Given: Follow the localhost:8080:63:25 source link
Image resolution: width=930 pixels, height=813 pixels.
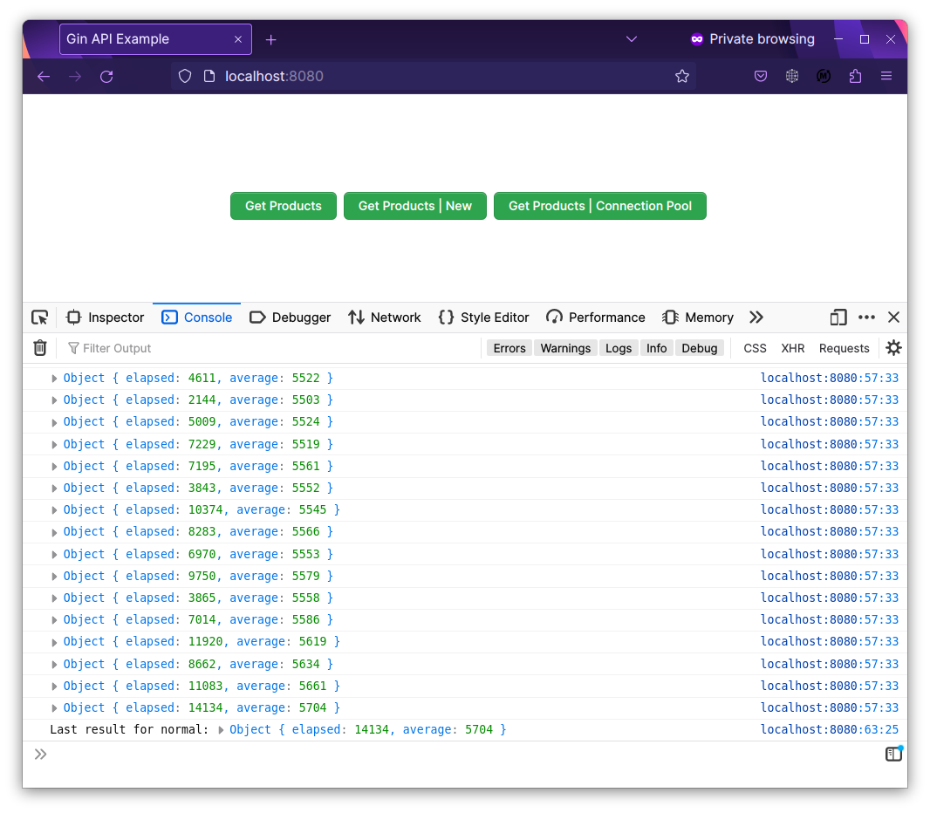Looking at the screenshot, I should click(829, 729).
